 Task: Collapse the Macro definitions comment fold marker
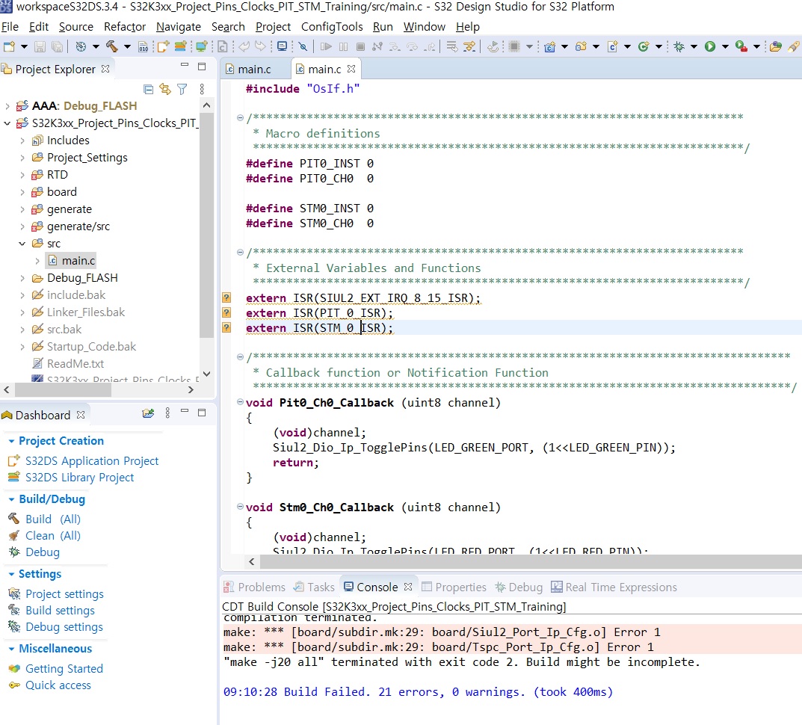(x=240, y=118)
